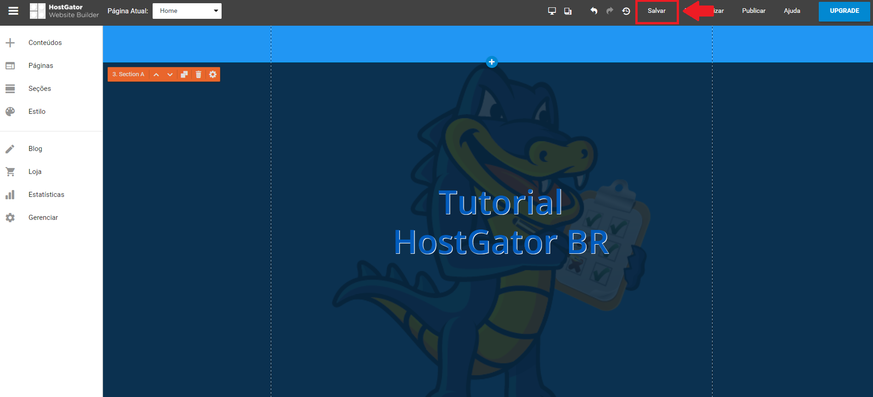Screen dimensions: 873x397
Task: Move Section A up with chevron
Action: (156, 74)
